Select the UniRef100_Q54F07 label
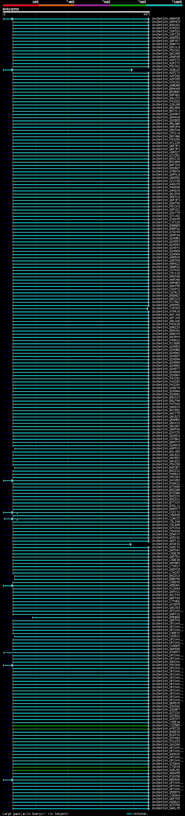The width and height of the screenshot is (185, 816). tap(166, 535)
